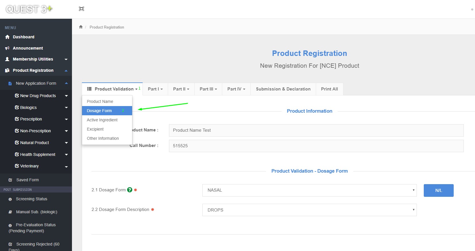Open the 2.1 Dosage Form NASAL dropdown
Viewport: 475px width, 251px height.
309,190
